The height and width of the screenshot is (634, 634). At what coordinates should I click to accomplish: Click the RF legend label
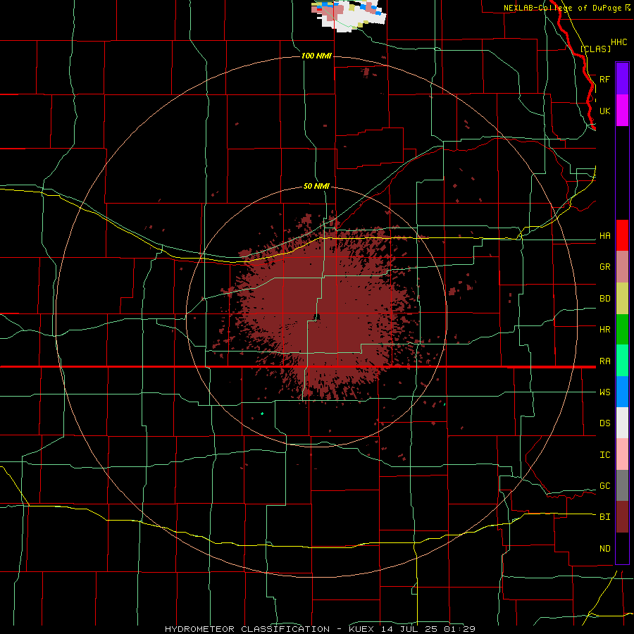pos(604,79)
